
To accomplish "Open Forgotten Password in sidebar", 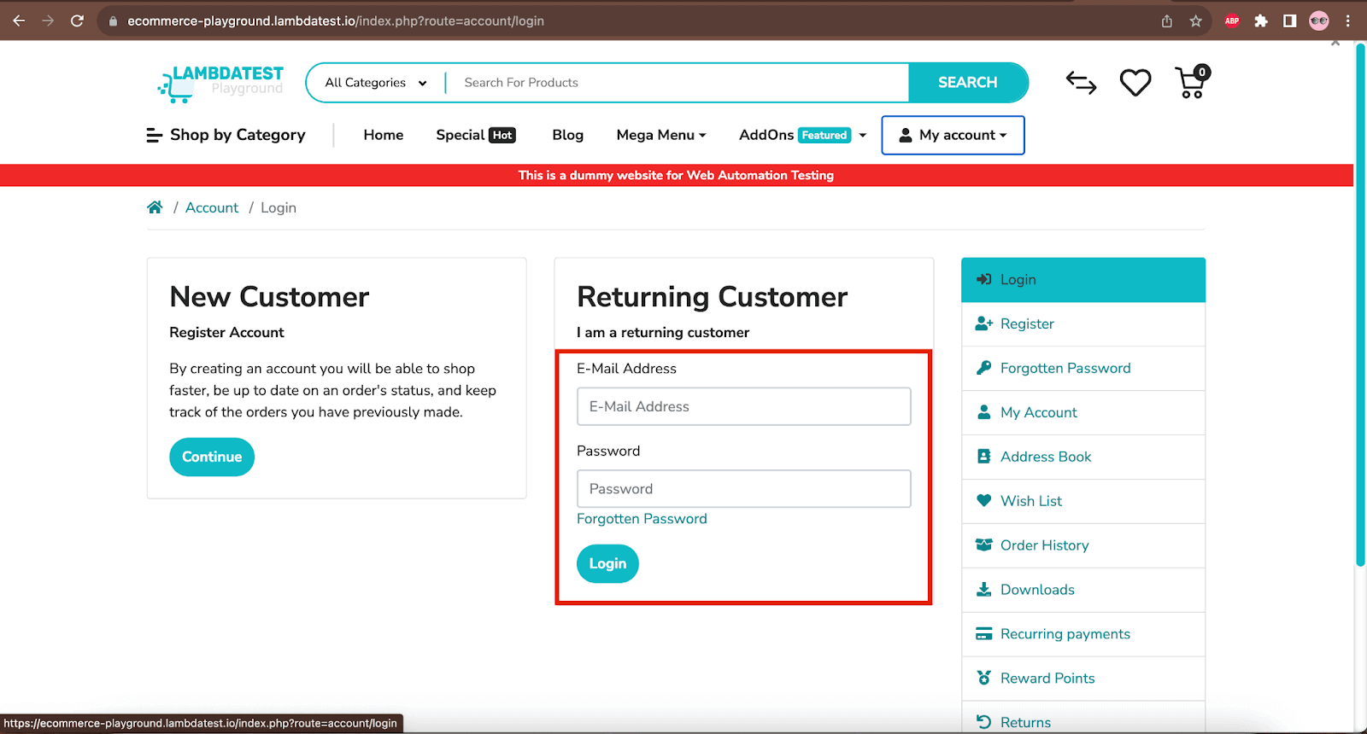I will [x=1083, y=369].
